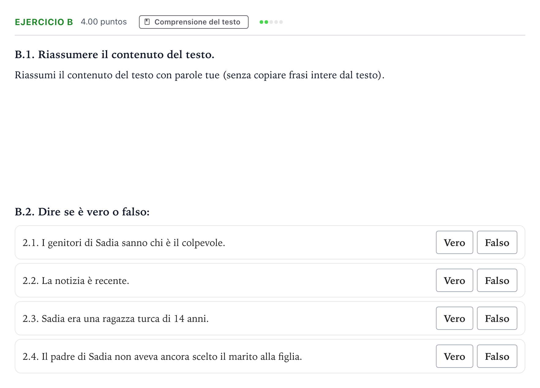Click the text 'La notizia è recente'
The width and height of the screenshot is (540, 388).
click(x=76, y=281)
